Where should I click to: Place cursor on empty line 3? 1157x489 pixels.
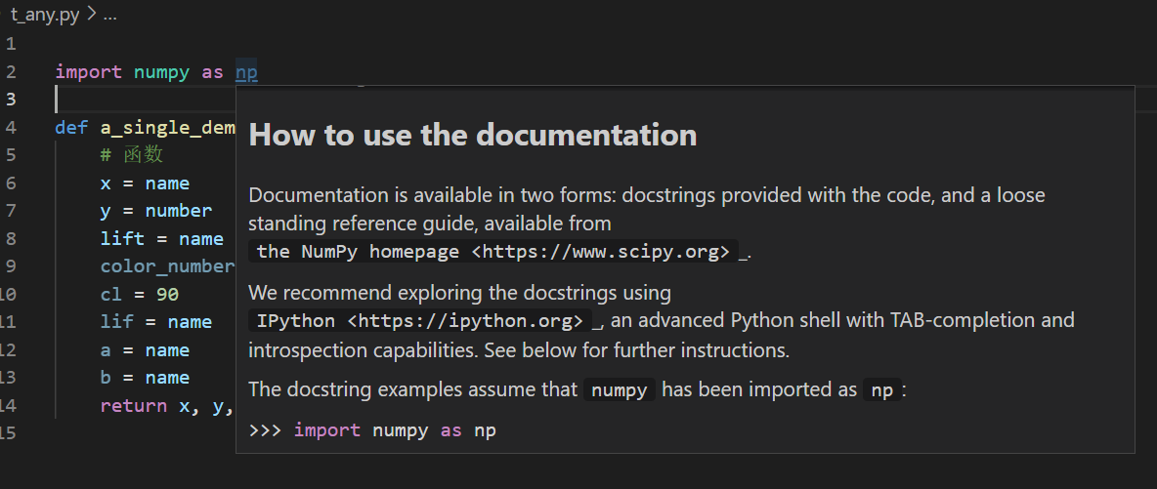[146, 100]
